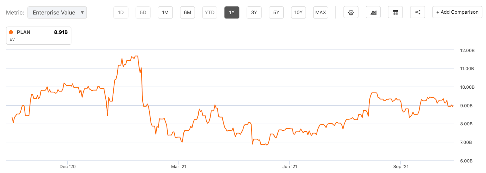
Task: Click the 9.00B y-axis label
Action: point(466,106)
